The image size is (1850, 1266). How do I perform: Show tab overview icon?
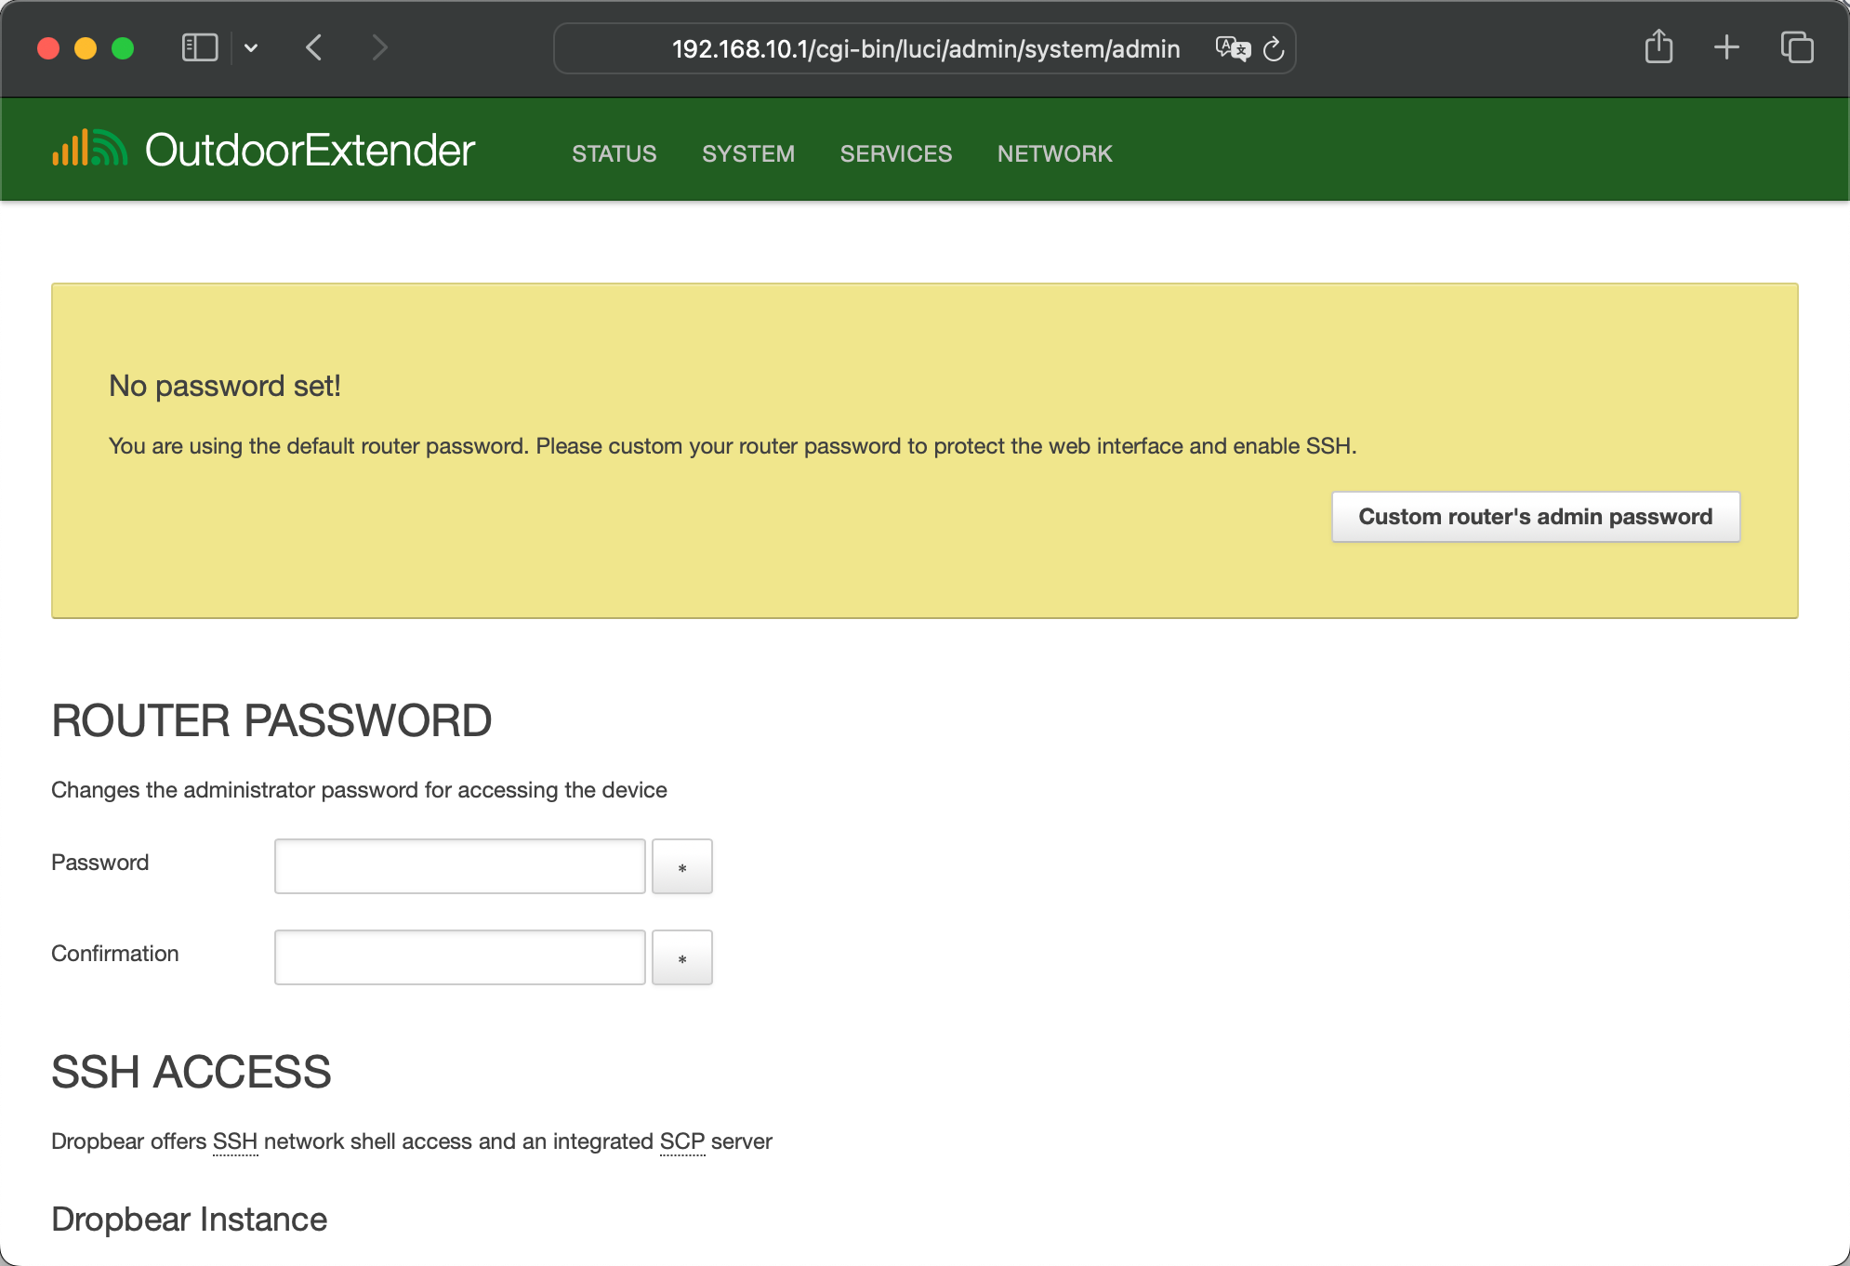pos(1796,47)
